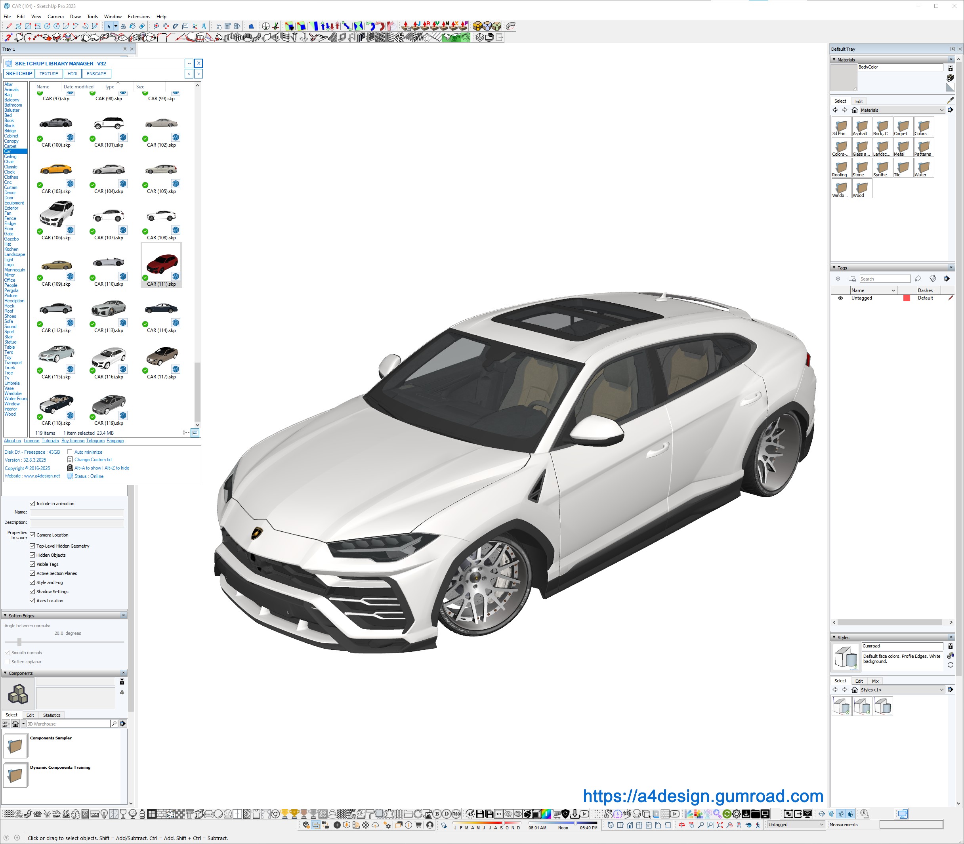Open the Extensions menu

[139, 17]
